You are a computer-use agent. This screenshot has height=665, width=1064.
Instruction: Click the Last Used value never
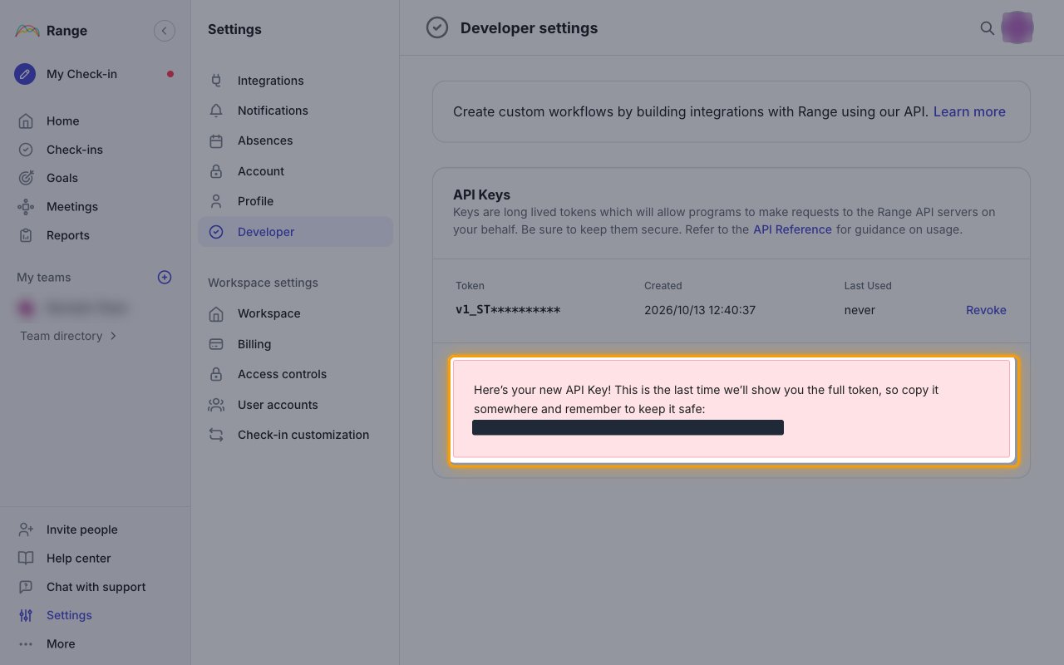tap(860, 310)
